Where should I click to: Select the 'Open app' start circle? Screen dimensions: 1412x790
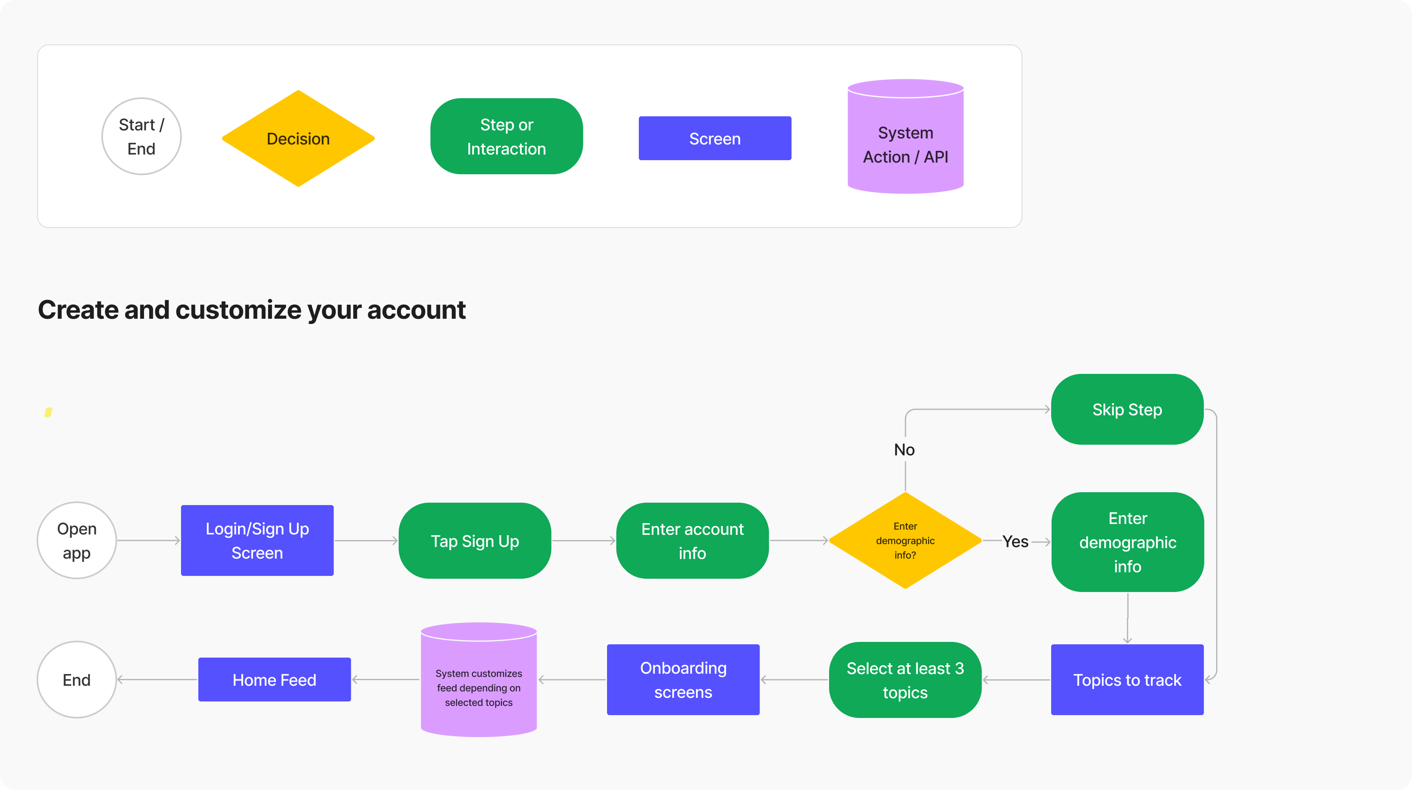pos(77,540)
